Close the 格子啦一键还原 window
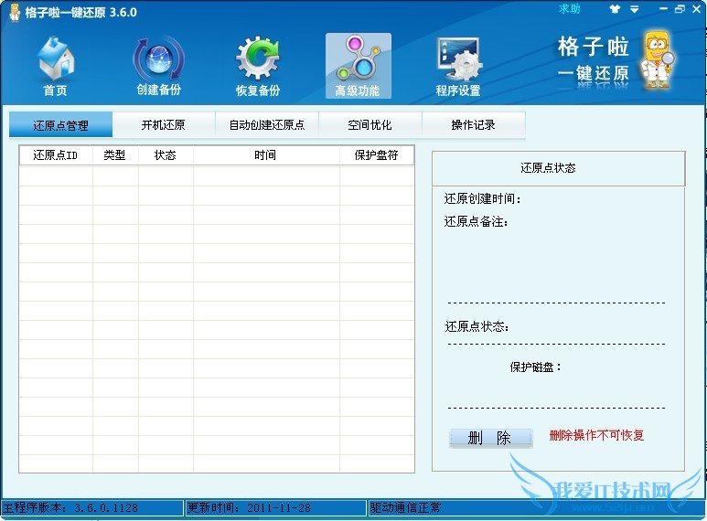The height and width of the screenshot is (521, 707). click(x=697, y=9)
